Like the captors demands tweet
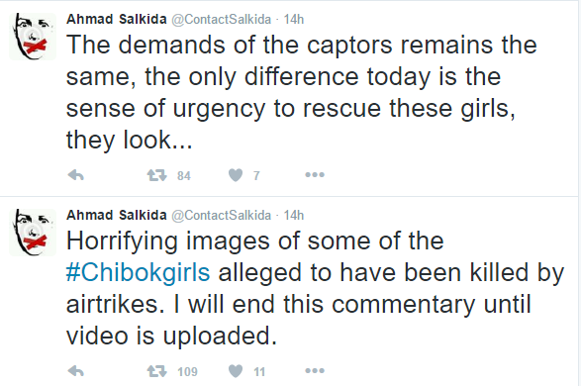This screenshot has width=581, height=386. pyautogui.click(x=236, y=175)
